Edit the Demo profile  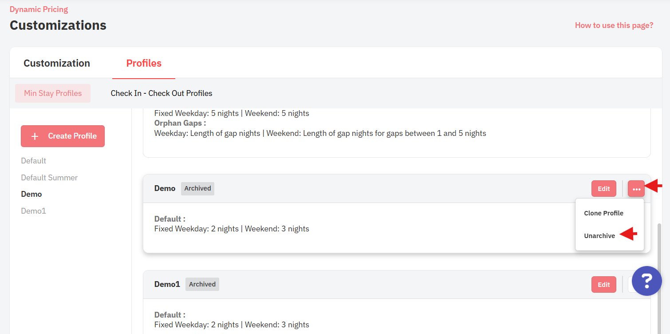[x=604, y=189]
